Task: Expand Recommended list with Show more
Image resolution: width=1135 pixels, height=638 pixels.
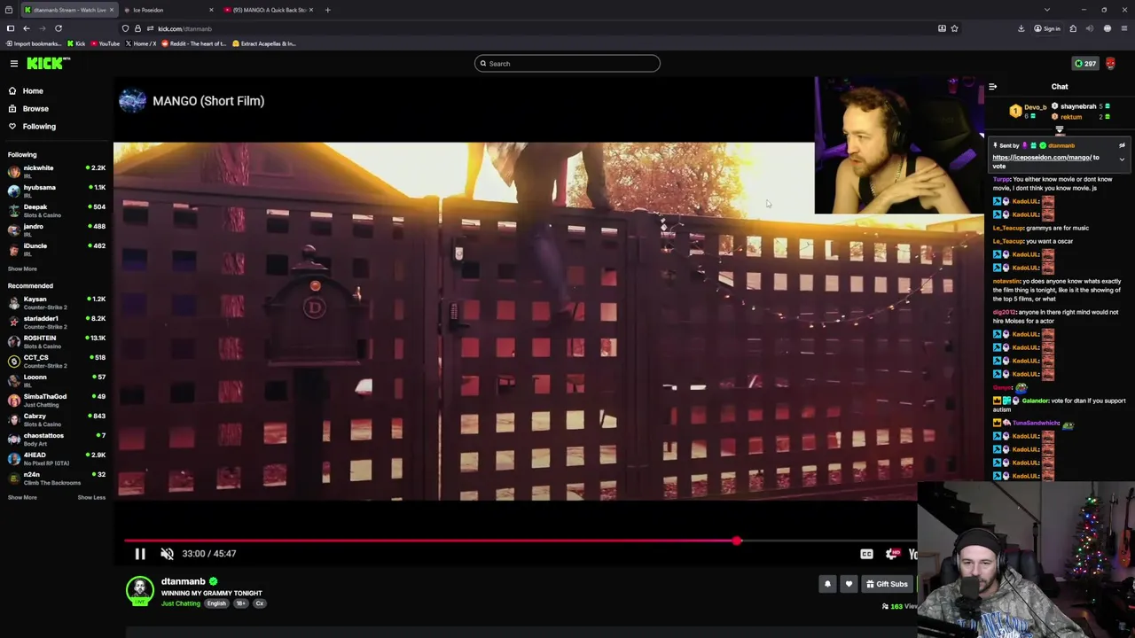Action: (x=22, y=497)
